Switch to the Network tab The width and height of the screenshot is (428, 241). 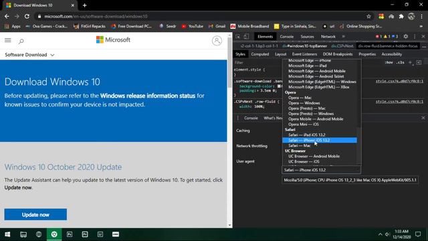[328, 36]
